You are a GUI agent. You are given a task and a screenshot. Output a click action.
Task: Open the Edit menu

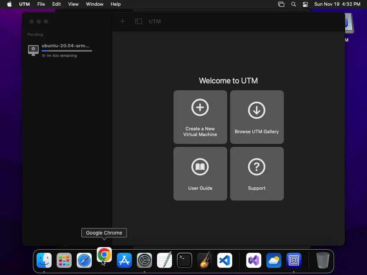tap(56, 4)
